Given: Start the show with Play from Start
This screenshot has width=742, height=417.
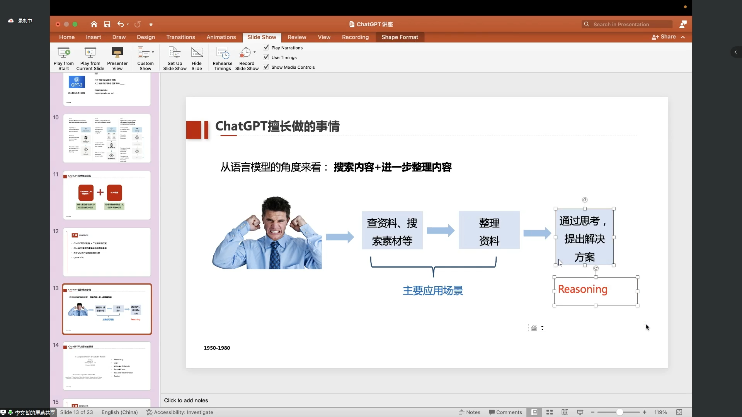Looking at the screenshot, I should point(63,58).
